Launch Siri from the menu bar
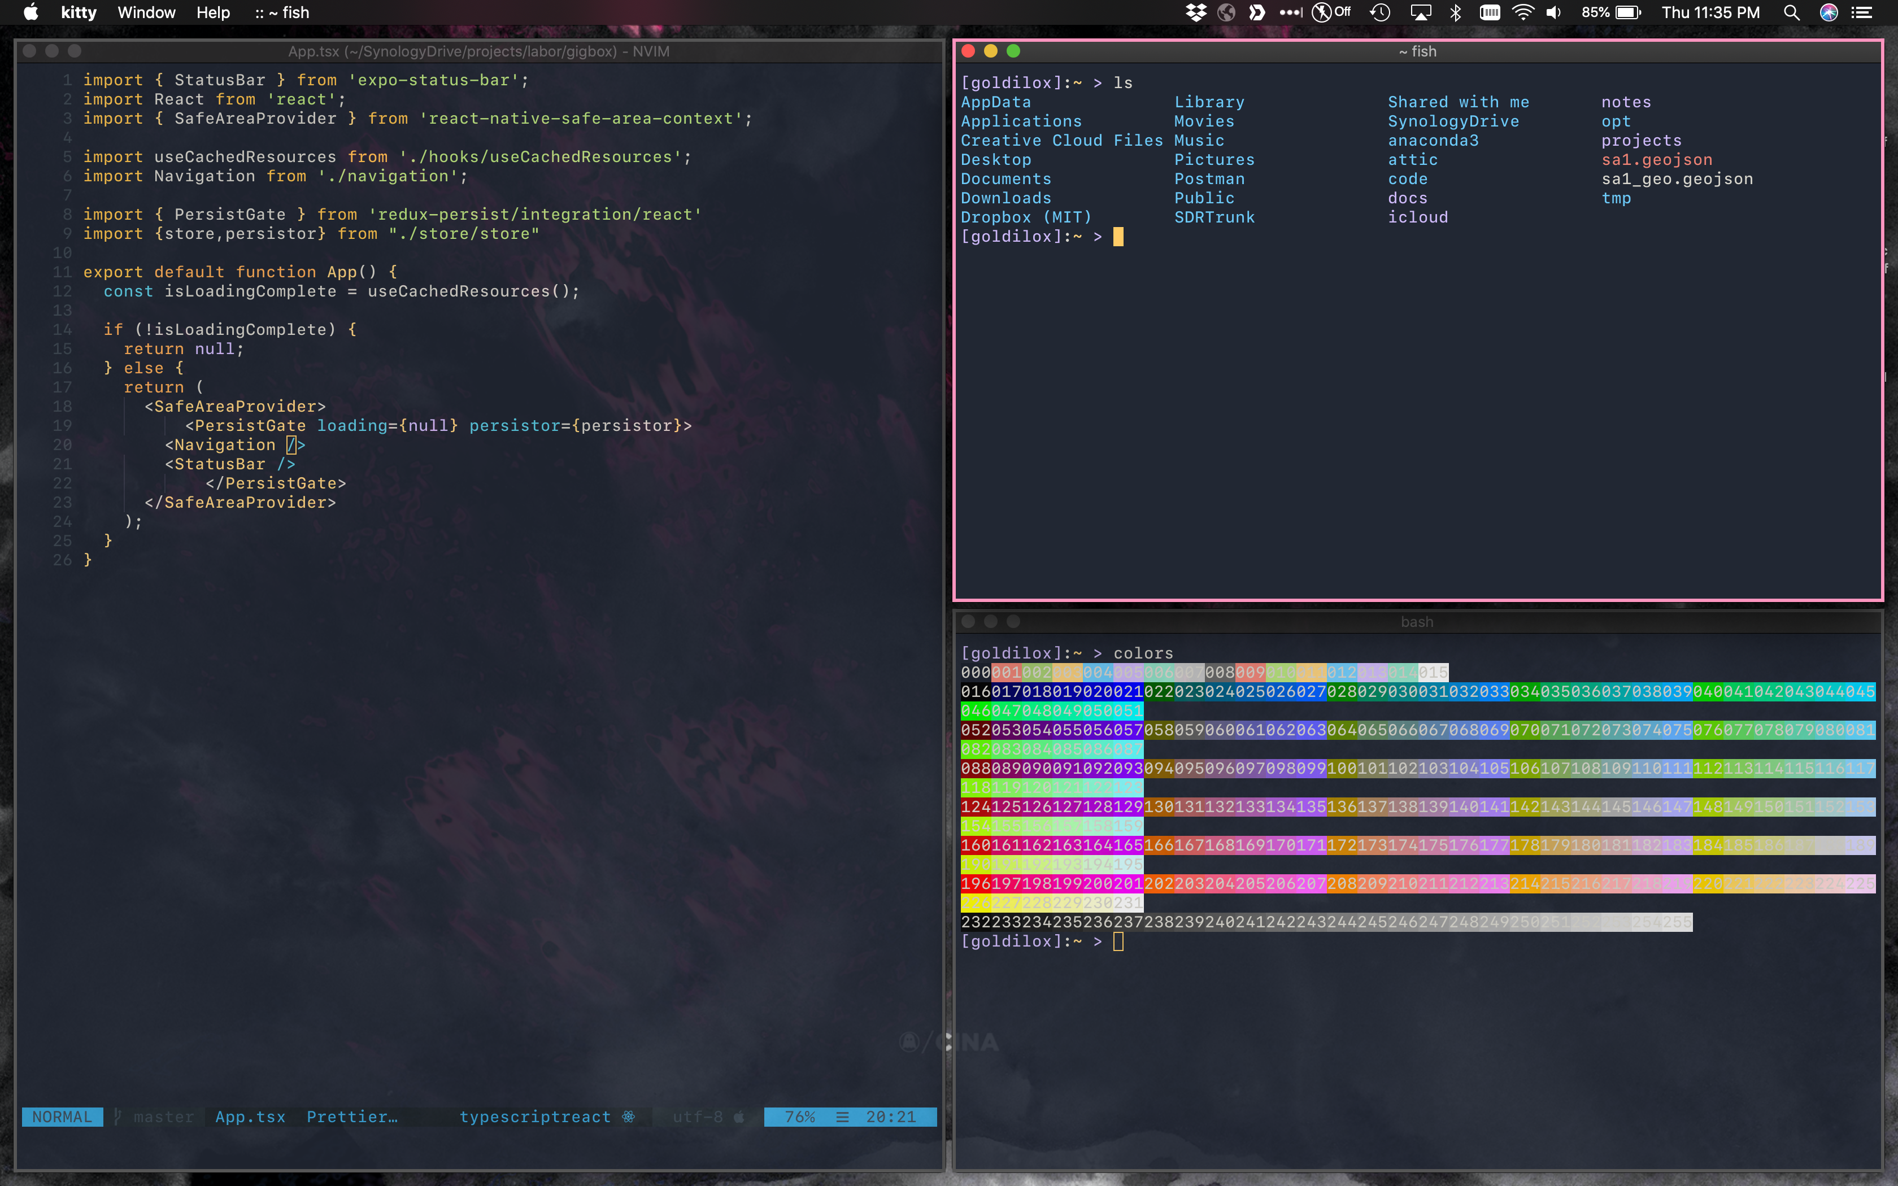The width and height of the screenshot is (1898, 1186). point(1828,12)
